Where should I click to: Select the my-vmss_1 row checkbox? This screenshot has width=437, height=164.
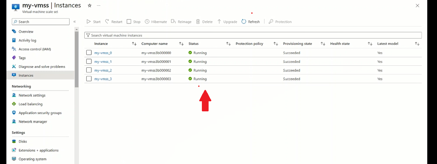pos(89,61)
